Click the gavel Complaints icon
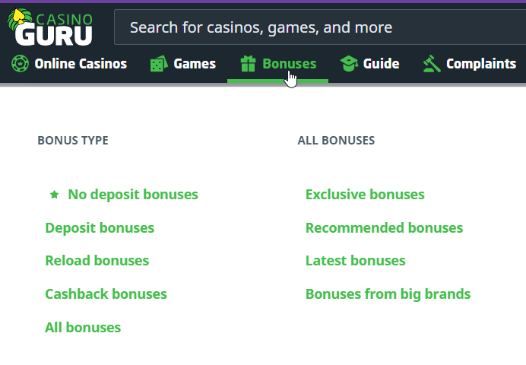 432,64
